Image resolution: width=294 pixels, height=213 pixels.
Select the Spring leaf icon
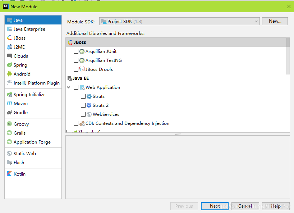coord(9,65)
